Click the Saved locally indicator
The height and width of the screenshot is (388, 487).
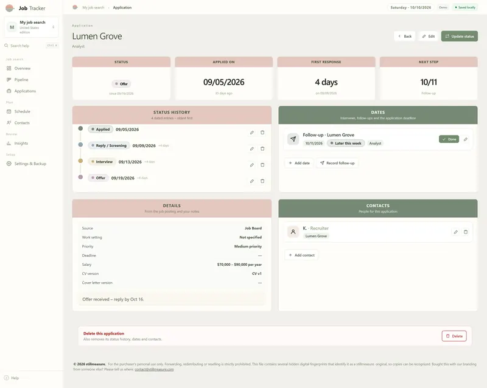[x=465, y=7]
